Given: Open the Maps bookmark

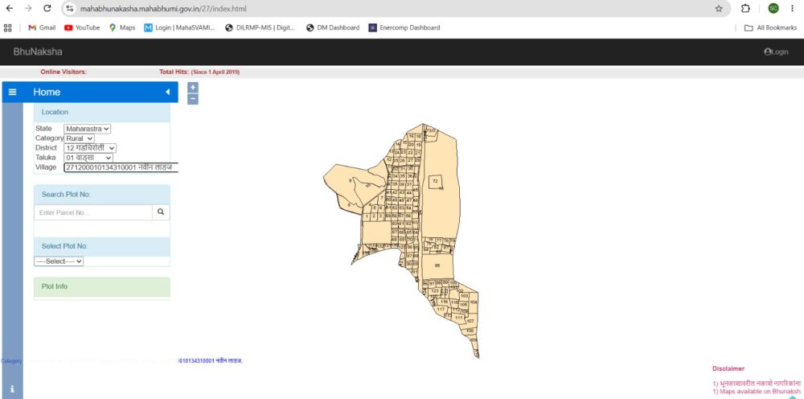Looking at the screenshot, I should point(122,27).
